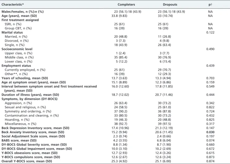
Task: Click the BABS p value 0.074
Action: click(x=210, y=141)
